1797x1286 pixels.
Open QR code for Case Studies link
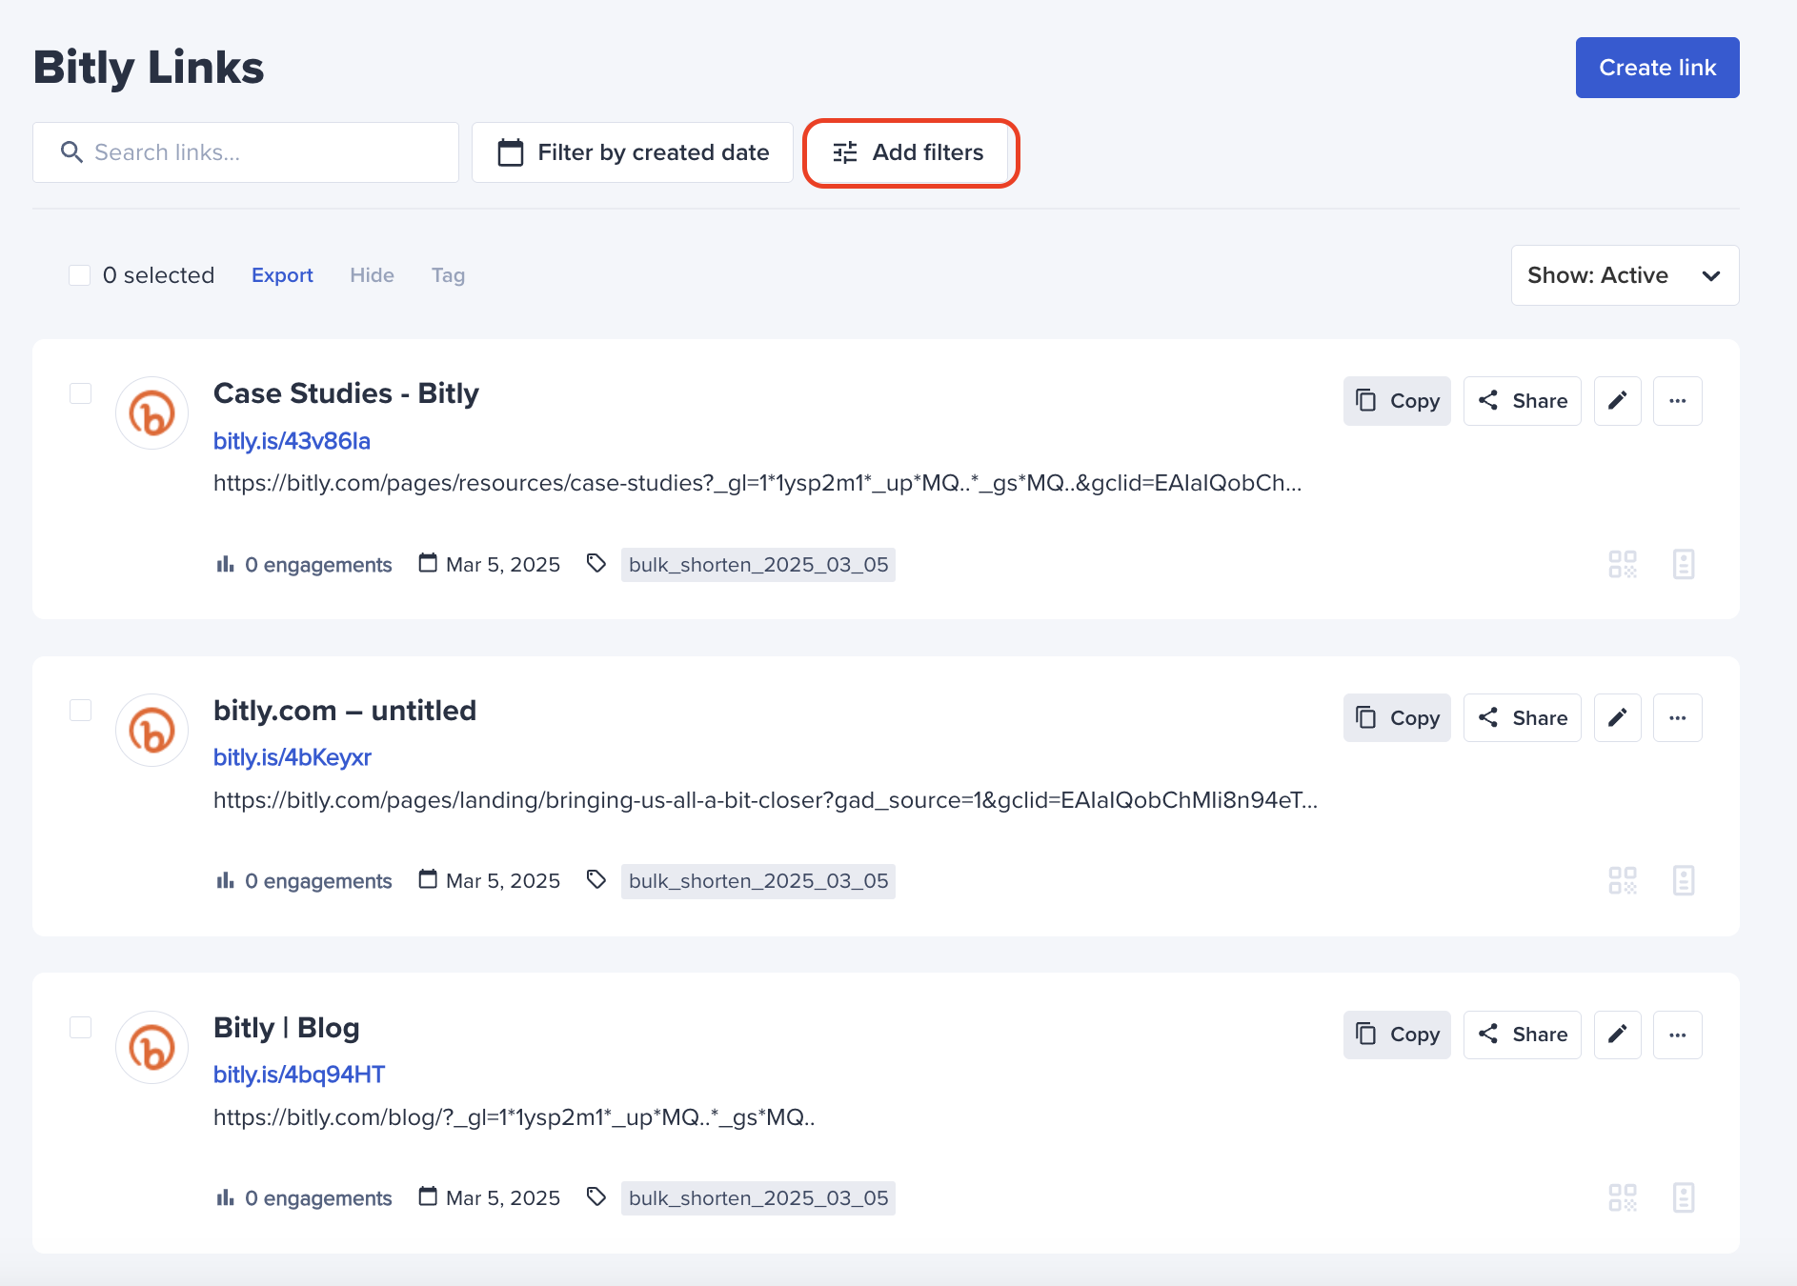[1623, 564]
